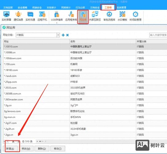This screenshot has height=154, width=167.
Task: Click the 中国联通网上营业厅 name cell
Action: 103,47
